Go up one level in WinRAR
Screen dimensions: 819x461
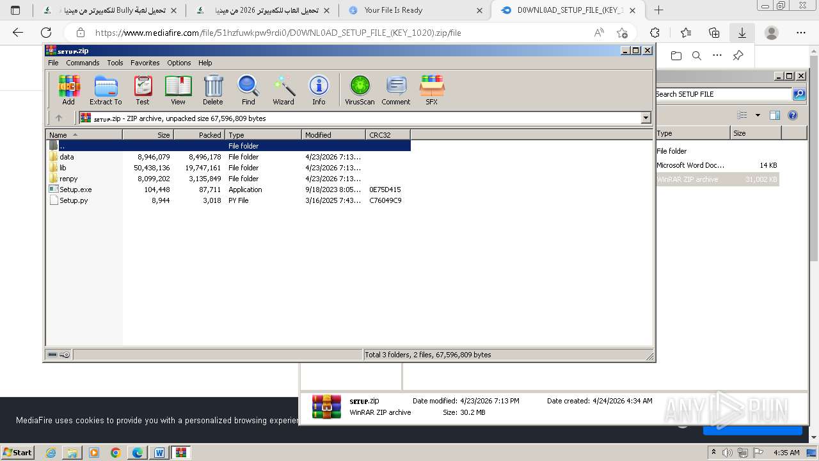pyautogui.click(x=59, y=118)
